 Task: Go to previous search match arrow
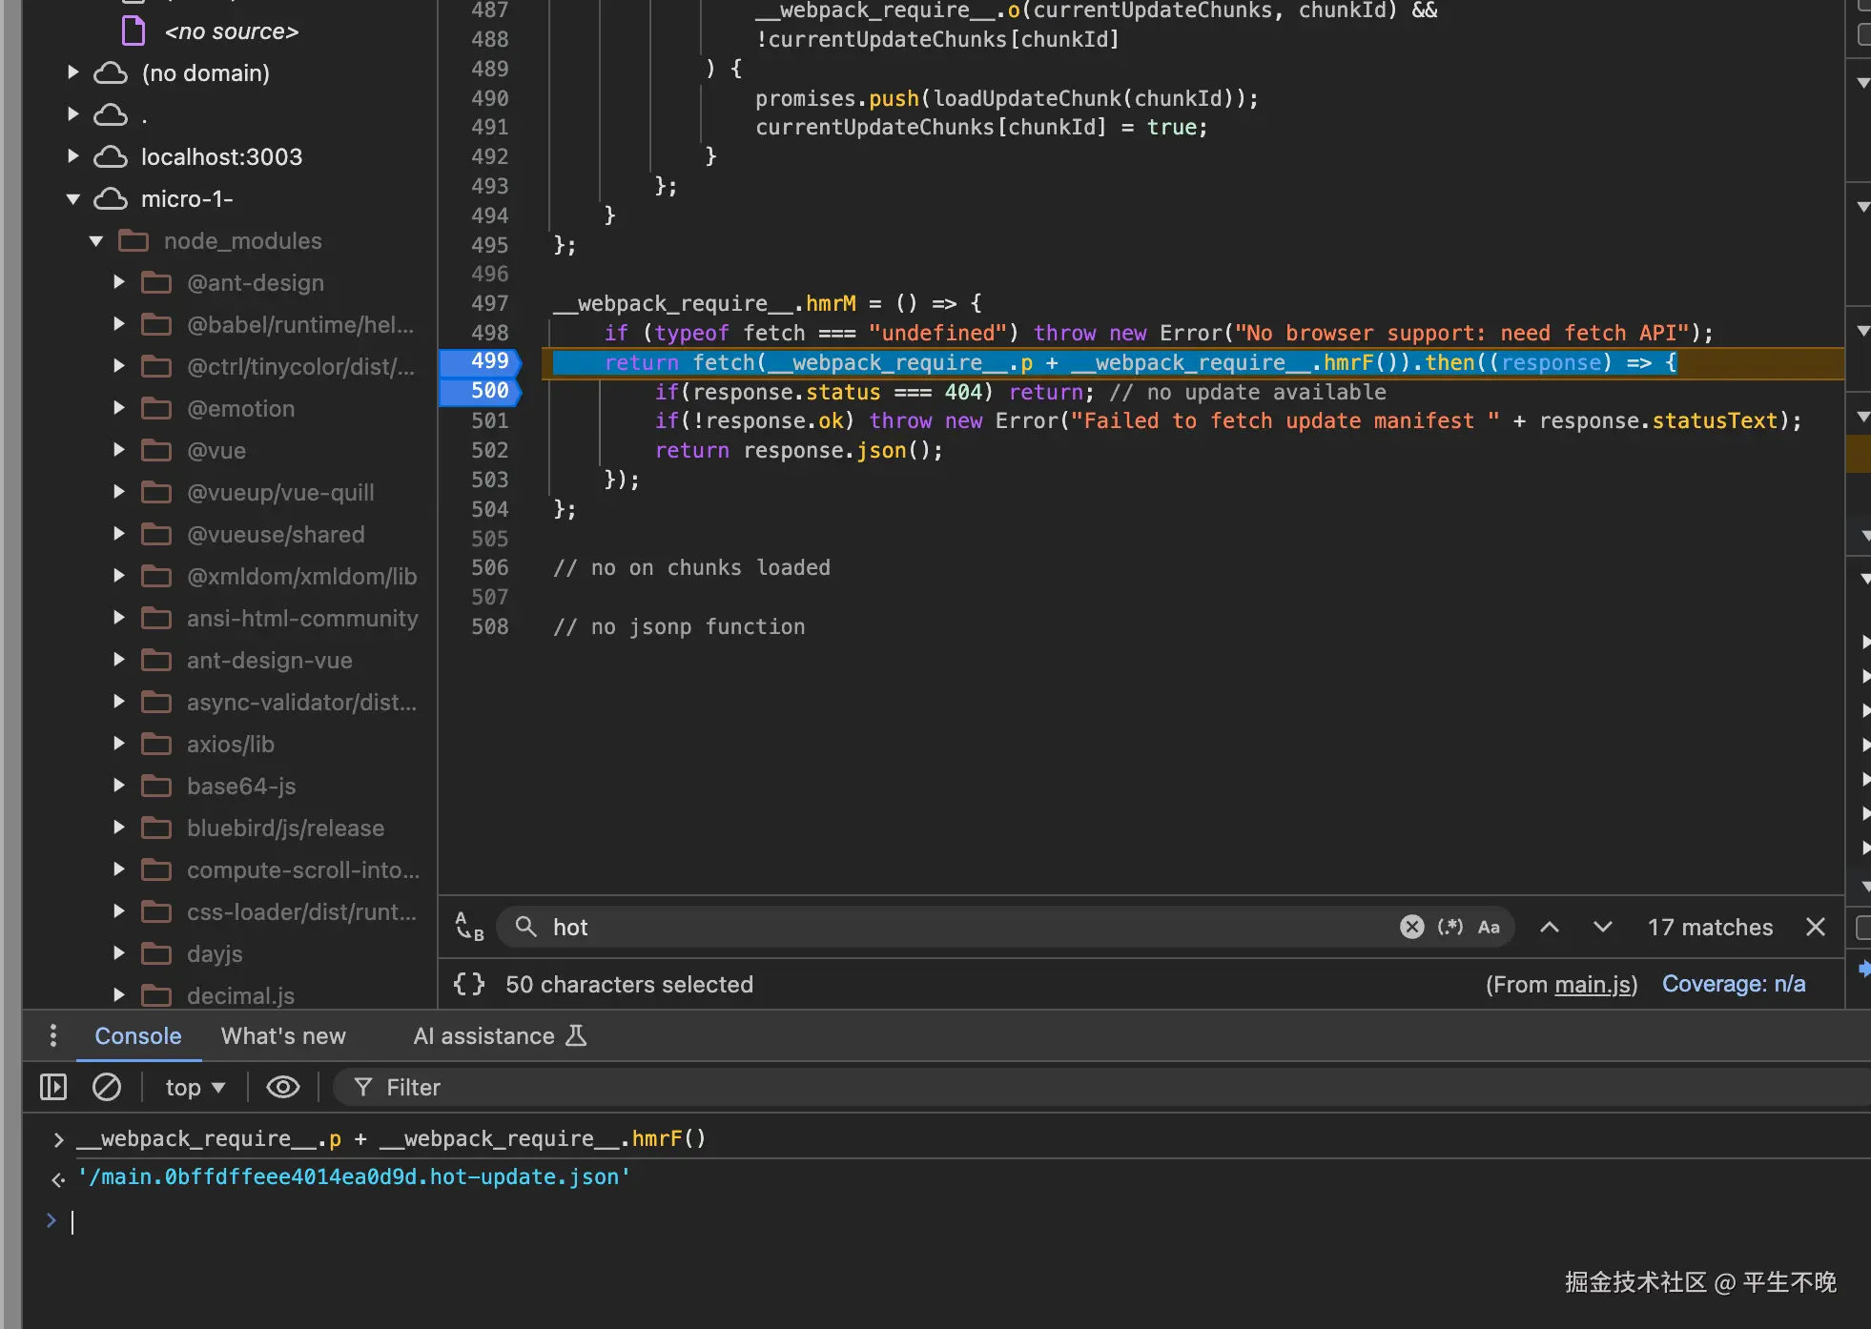pos(1550,927)
